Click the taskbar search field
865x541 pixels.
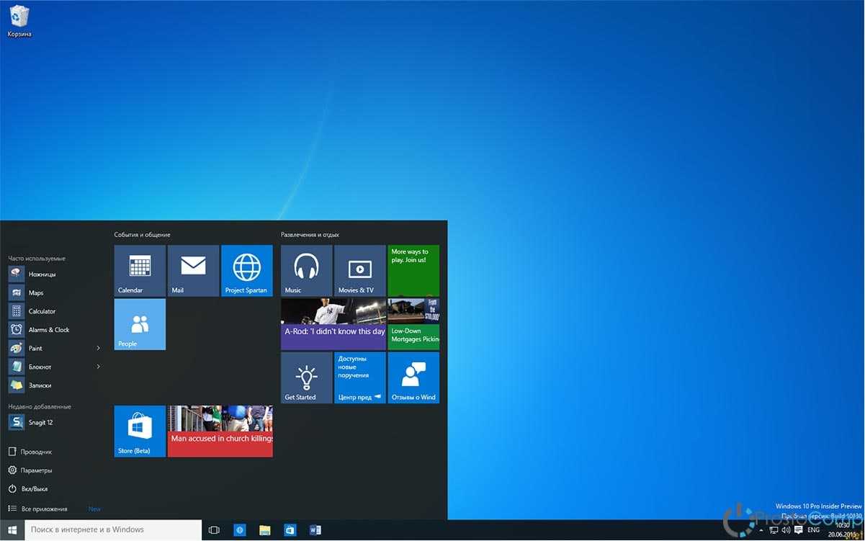coord(108,530)
